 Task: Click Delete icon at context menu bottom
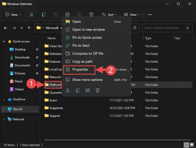coord(97,90)
